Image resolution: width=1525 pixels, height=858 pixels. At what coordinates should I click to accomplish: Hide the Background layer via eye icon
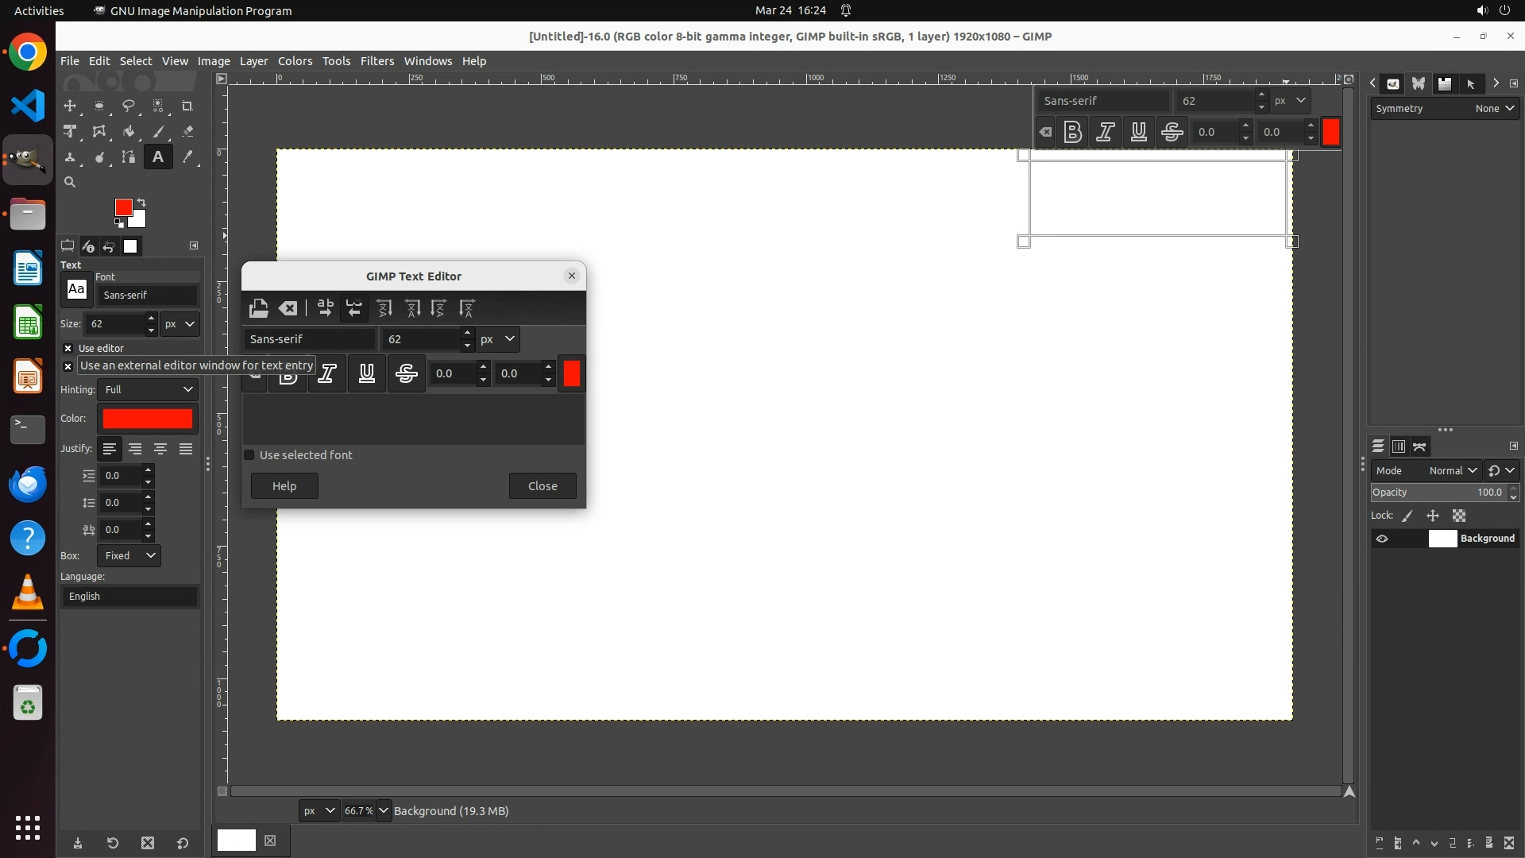click(1382, 539)
